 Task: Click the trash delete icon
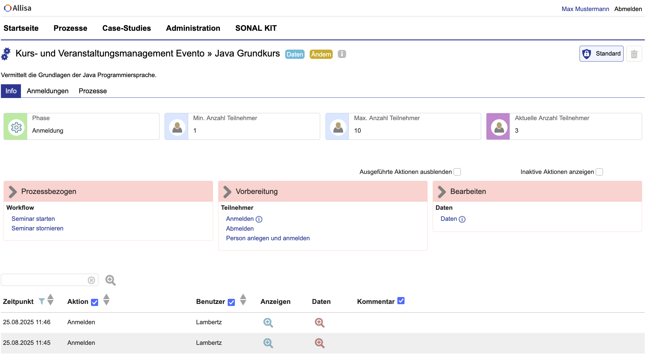[x=634, y=54]
